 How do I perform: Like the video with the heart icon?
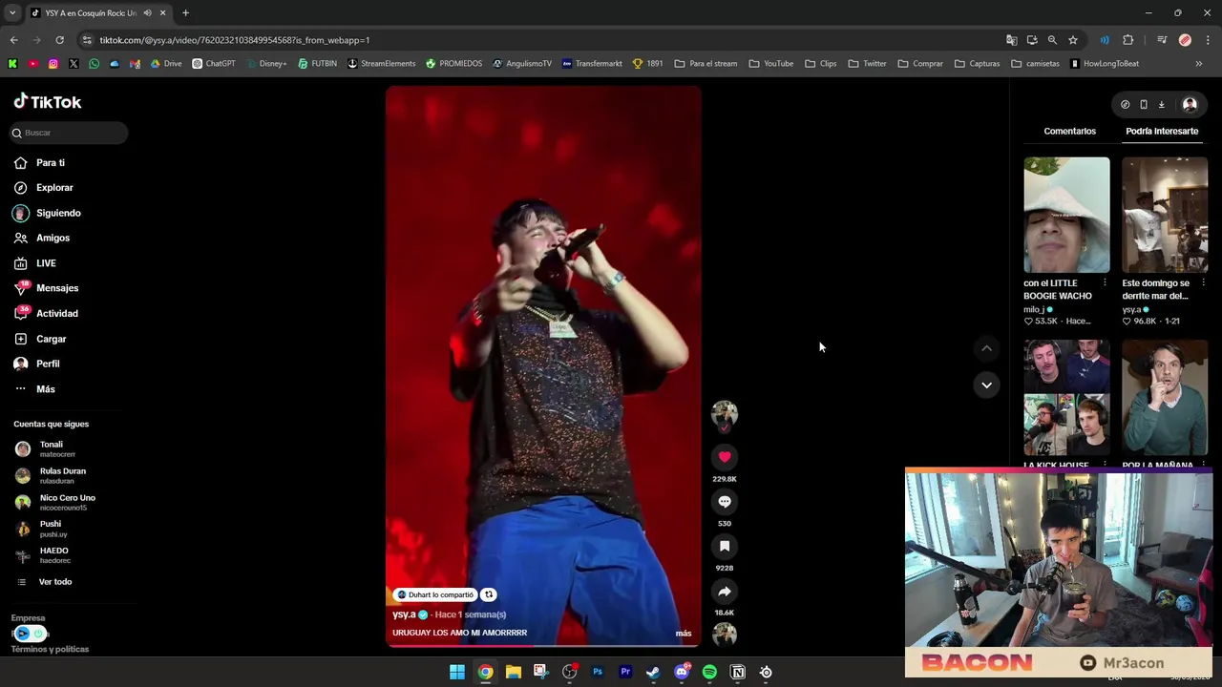[725, 457]
